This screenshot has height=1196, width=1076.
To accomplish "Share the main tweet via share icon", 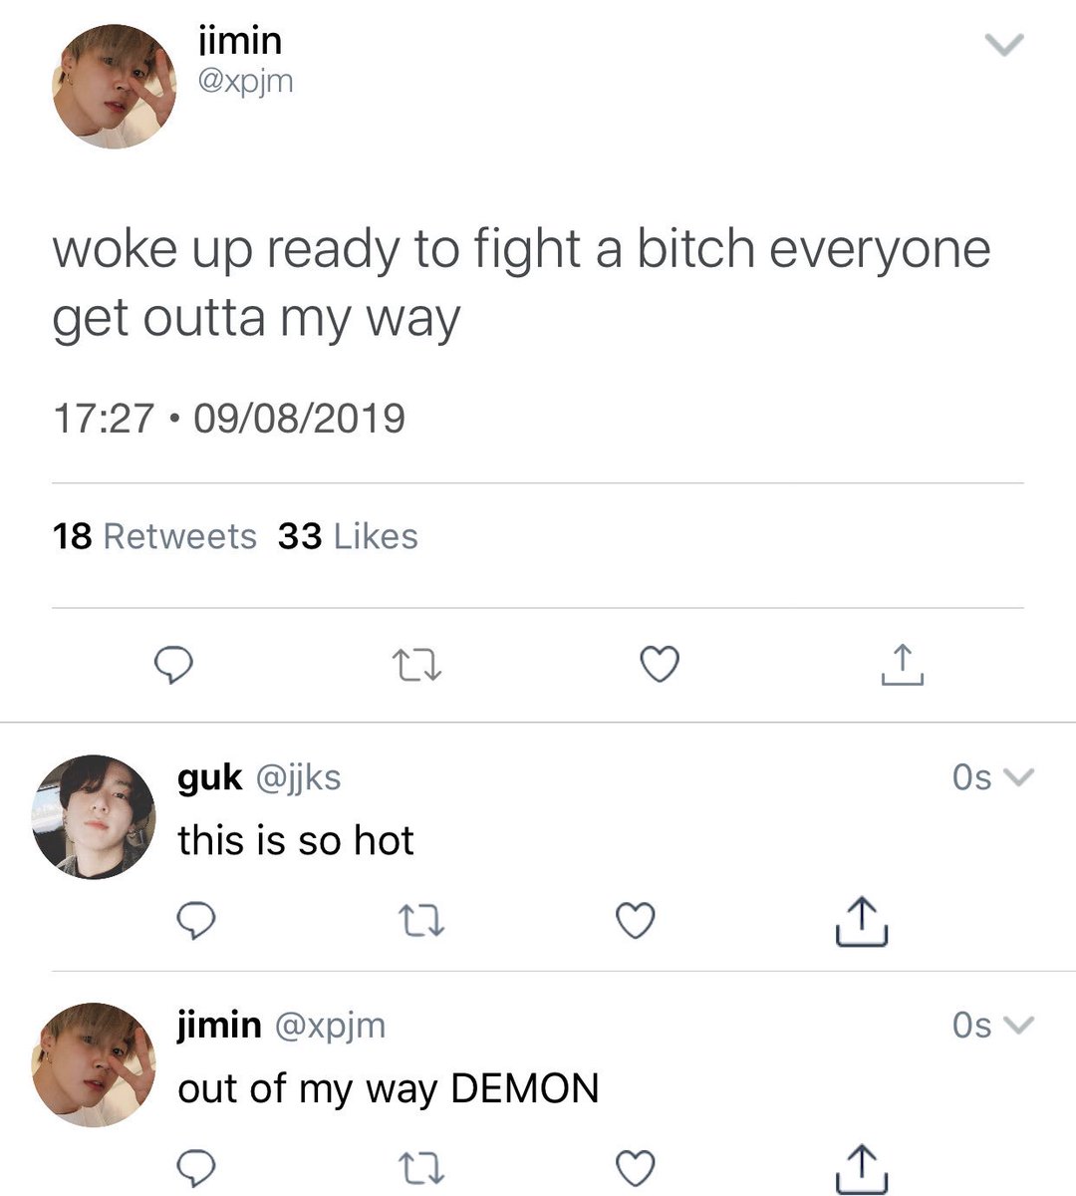I will [903, 665].
